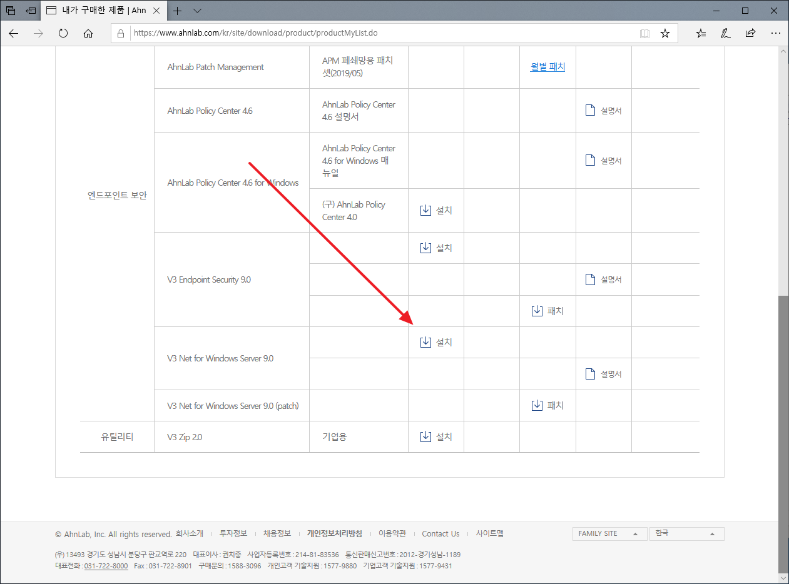Viewport: 789px width, 584px height.
Task: Click the address bar URL
Action: (x=256, y=33)
